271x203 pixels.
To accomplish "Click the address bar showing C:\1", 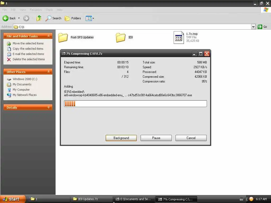I will [132, 27].
